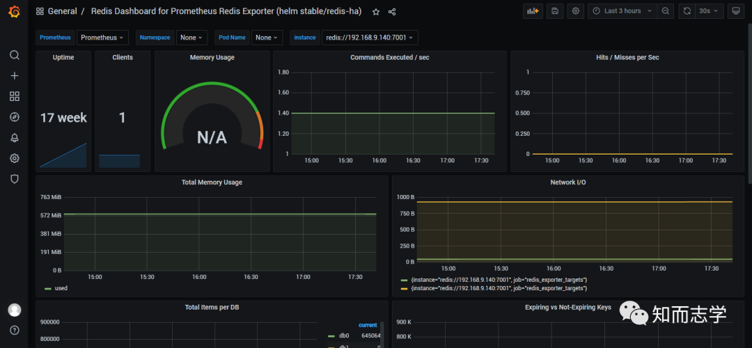Viewport: 752px width, 348px height.
Task: Open the Configuration gear in sidebar
Action: 14,158
